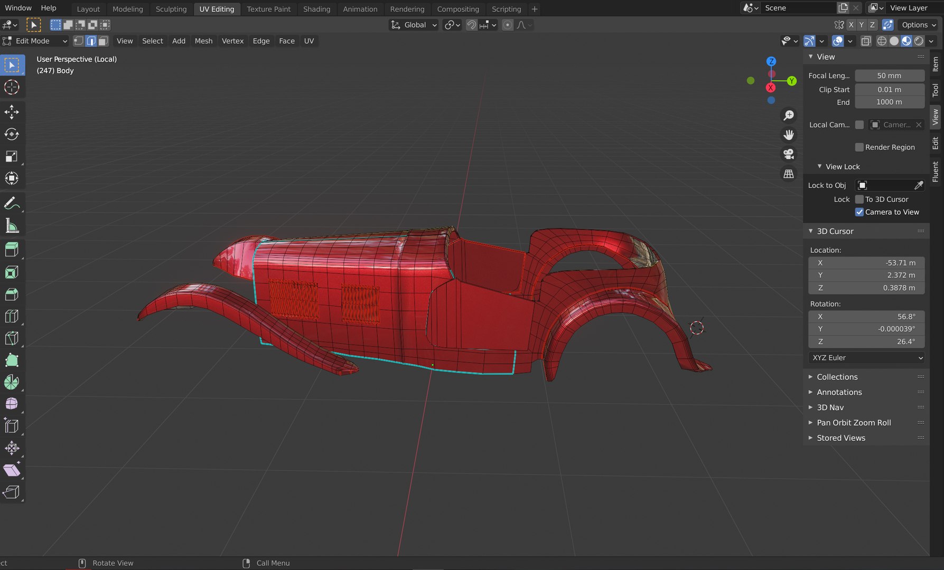
Task: Click the Clip Start value field
Action: [890, 90]
